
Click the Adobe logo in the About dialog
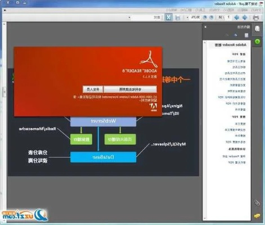tap(153, 107)
